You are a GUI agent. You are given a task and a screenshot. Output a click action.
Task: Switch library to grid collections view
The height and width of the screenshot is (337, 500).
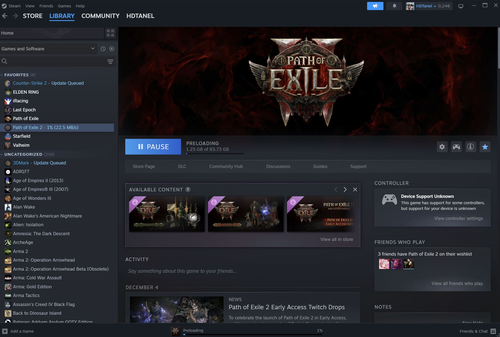110,33
